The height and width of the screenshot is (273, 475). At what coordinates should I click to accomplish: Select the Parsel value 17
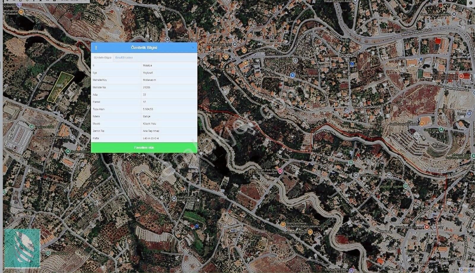[x=144, y=102]
